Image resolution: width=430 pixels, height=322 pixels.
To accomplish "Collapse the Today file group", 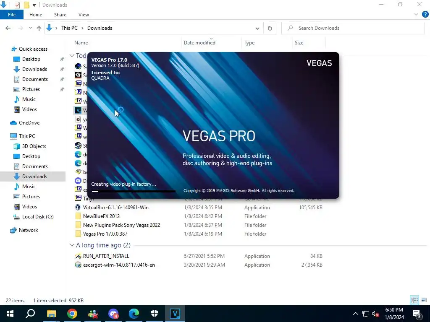I will coord(72,56).
